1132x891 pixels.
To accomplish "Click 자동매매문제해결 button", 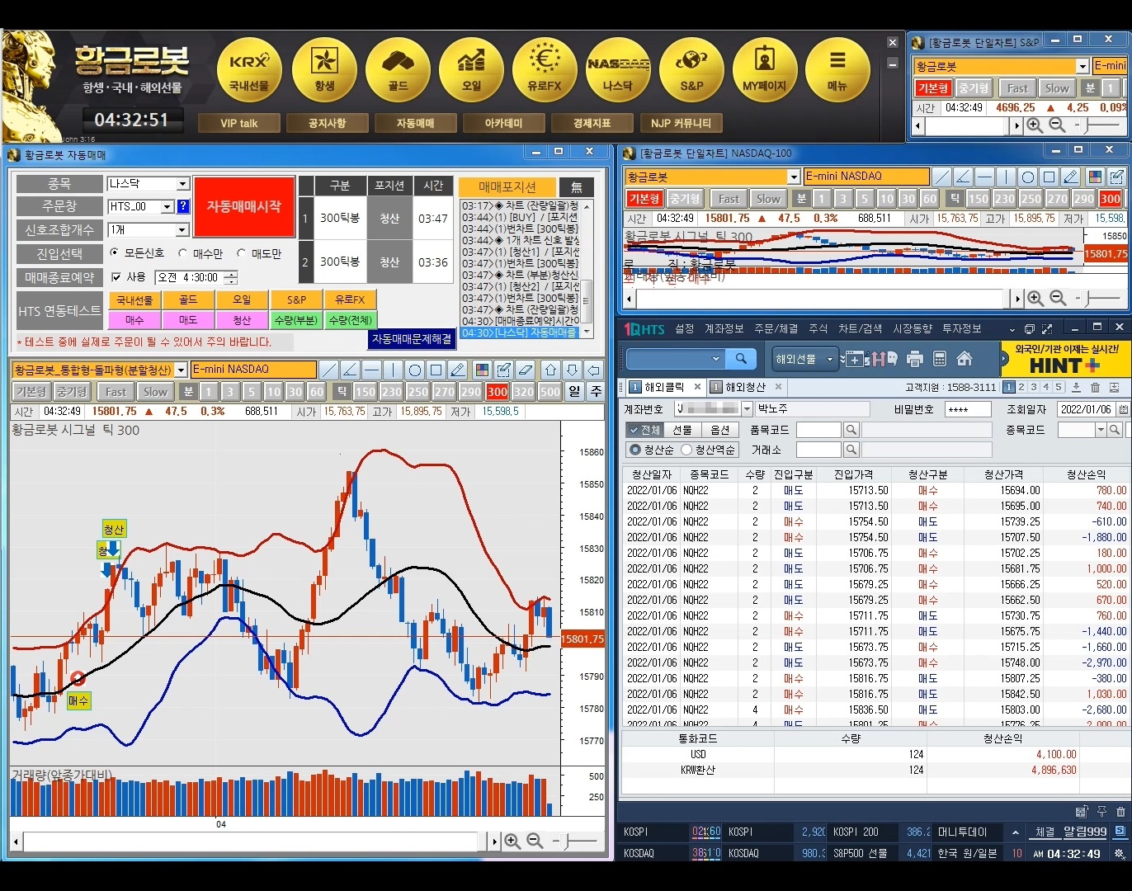I will [x=412, y=338].
